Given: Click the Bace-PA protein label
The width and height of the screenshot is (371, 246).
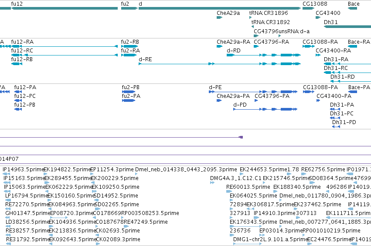Looking at the screenshot, I should [359, 87].
